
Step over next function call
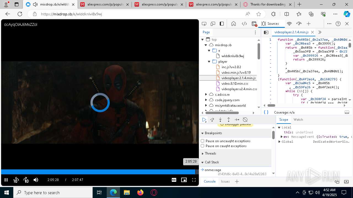[x=212, y=120]
